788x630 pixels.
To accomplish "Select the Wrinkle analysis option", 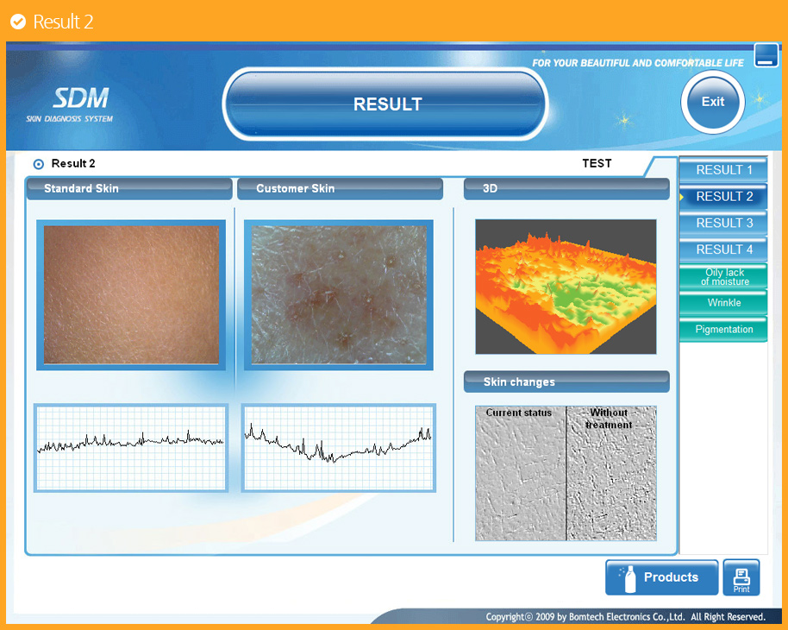I will pyautogui.click(x=723, y=303).
